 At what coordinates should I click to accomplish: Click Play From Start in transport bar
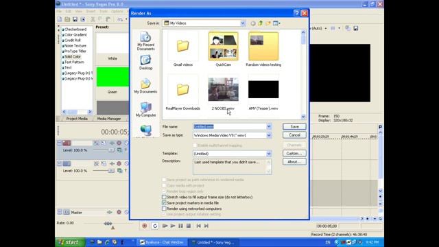(165, 226)
